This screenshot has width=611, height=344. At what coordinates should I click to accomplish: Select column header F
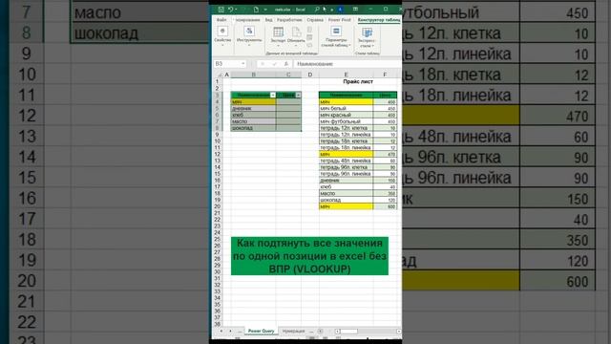(385, 75)
